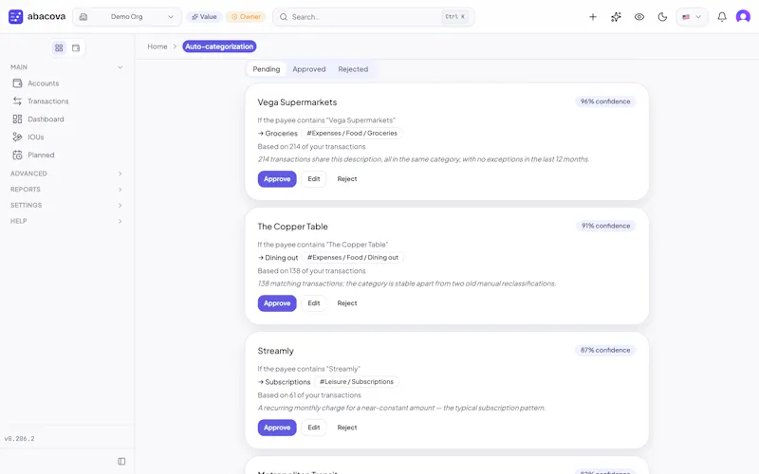Click the 91% confidence badge
This screenshot has width=759, height=474.
tap(605, 226)
